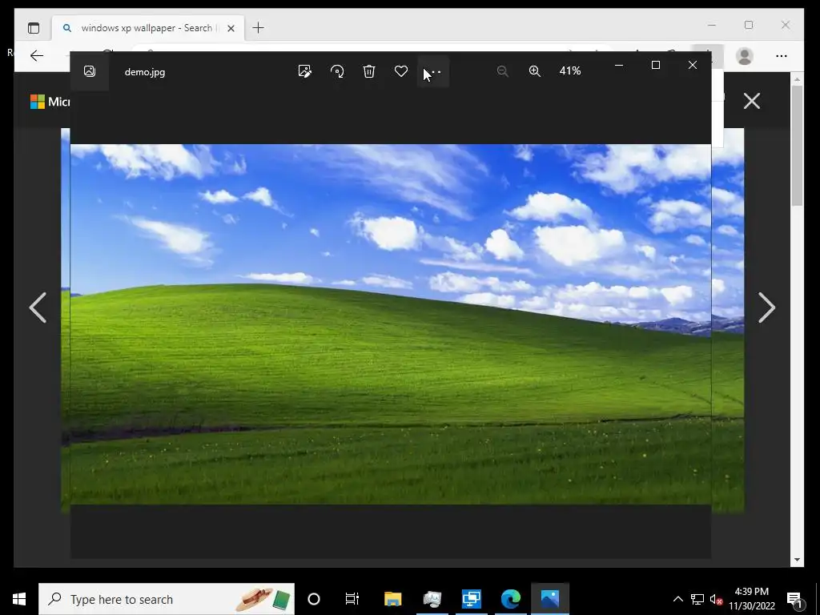
Task: Open the Windows Start menu
Action: [x=19, y=599]
